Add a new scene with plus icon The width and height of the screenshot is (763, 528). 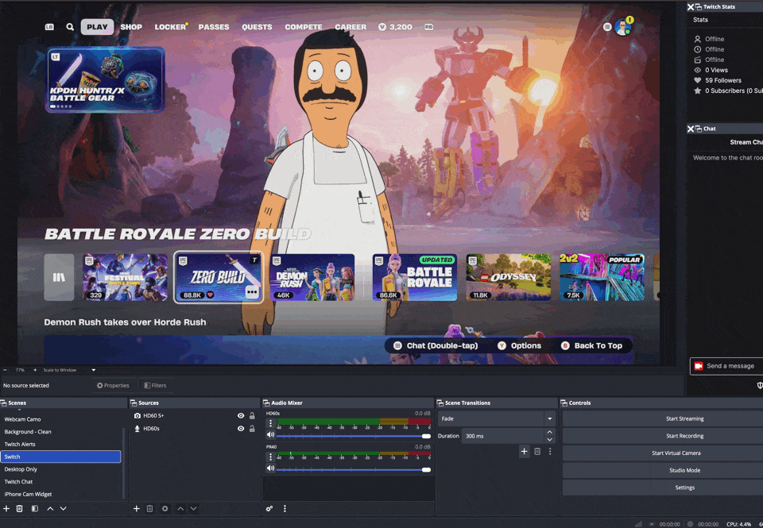(6, 508)
